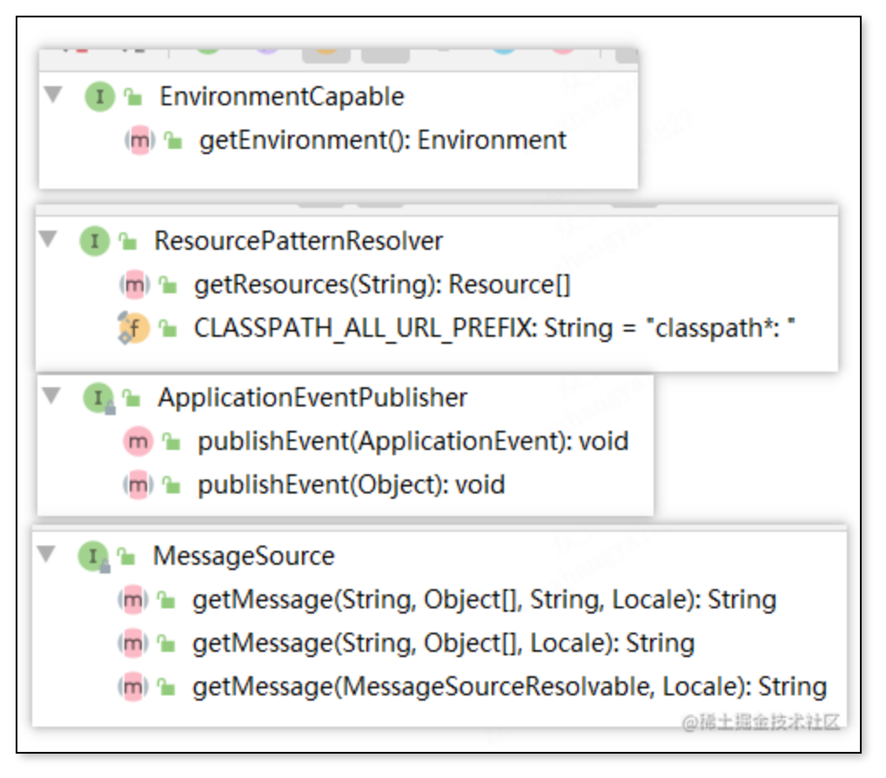Select getMessage with MessageSourceResolvable parameter

point(509,687)
